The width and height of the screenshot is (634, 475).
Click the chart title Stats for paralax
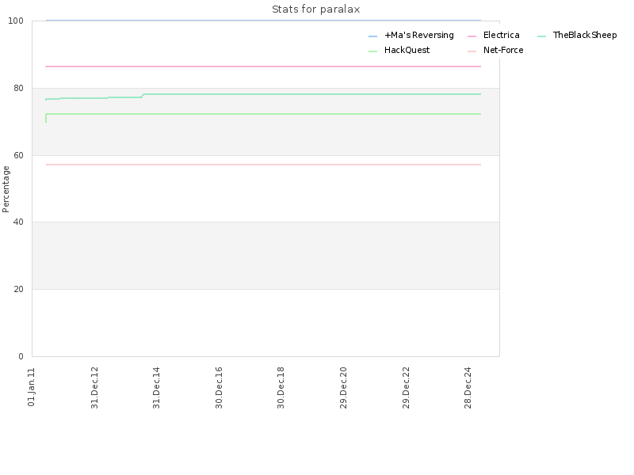(x=315, y=9)
